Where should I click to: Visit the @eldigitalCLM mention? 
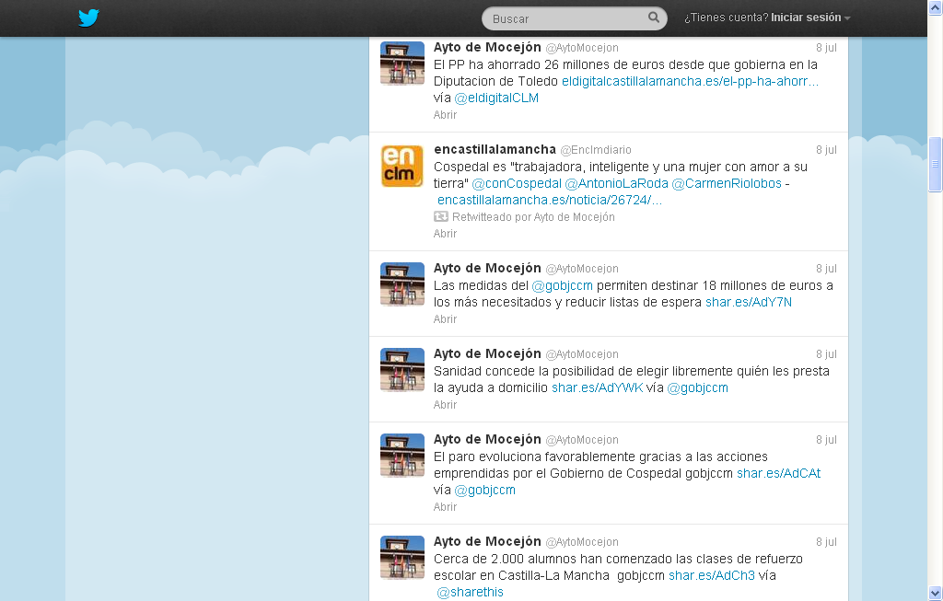[x=496, y=98]
